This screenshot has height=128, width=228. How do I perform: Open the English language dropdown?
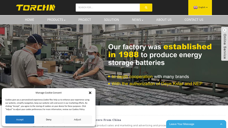click(200, 7)
